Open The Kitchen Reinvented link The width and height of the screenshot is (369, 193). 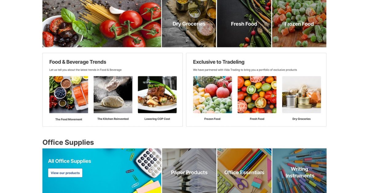113,119
